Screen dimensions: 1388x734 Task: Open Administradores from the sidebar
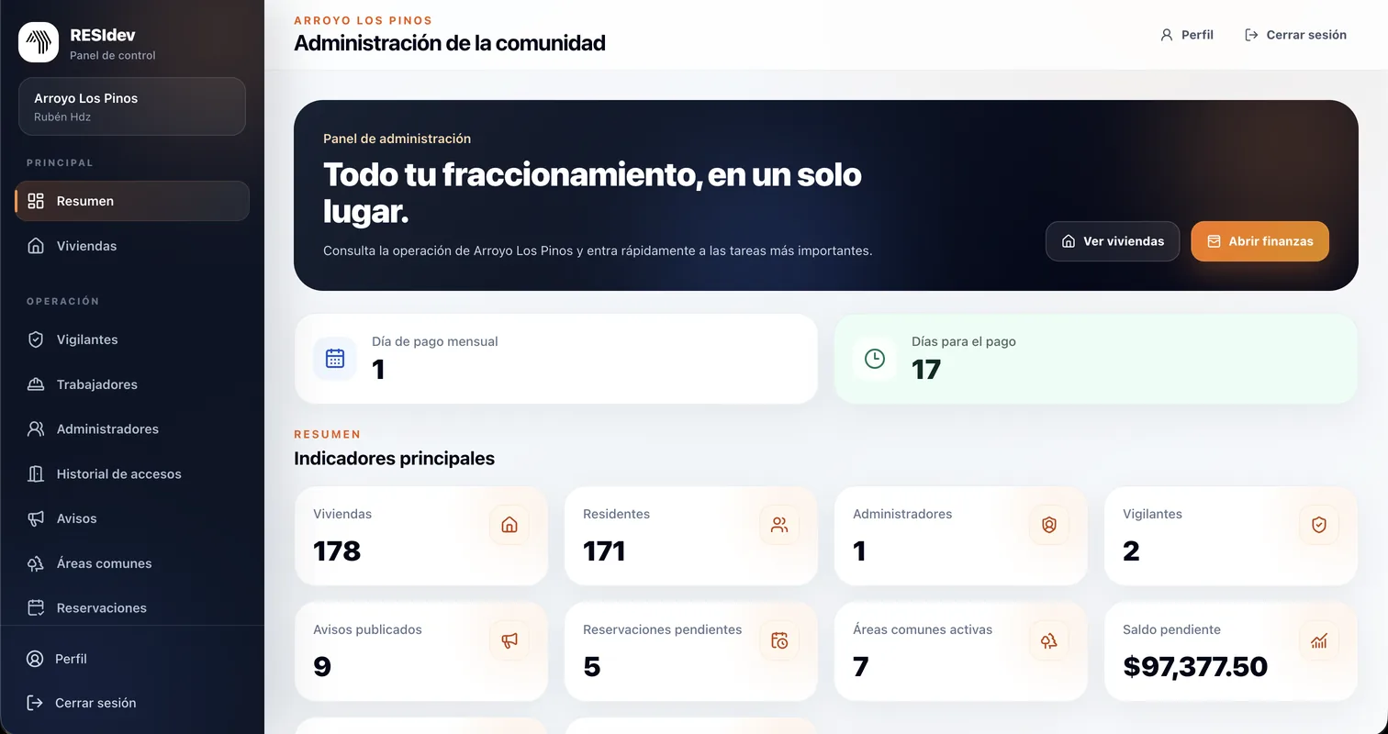click(x=132, y=428)
